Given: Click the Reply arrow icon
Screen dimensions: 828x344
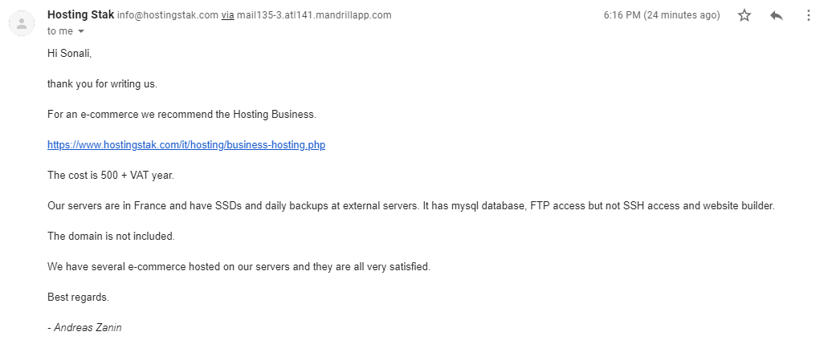Looking at the screenshot, I should (x=777, y=15).
